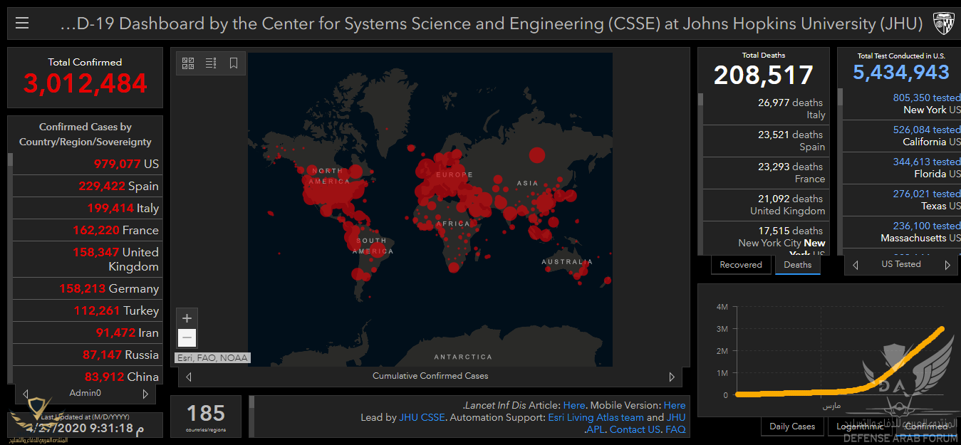Click the Esri, FAO, NOAA attribution
This screenshot has width=961, height=445.
point(212,358)
